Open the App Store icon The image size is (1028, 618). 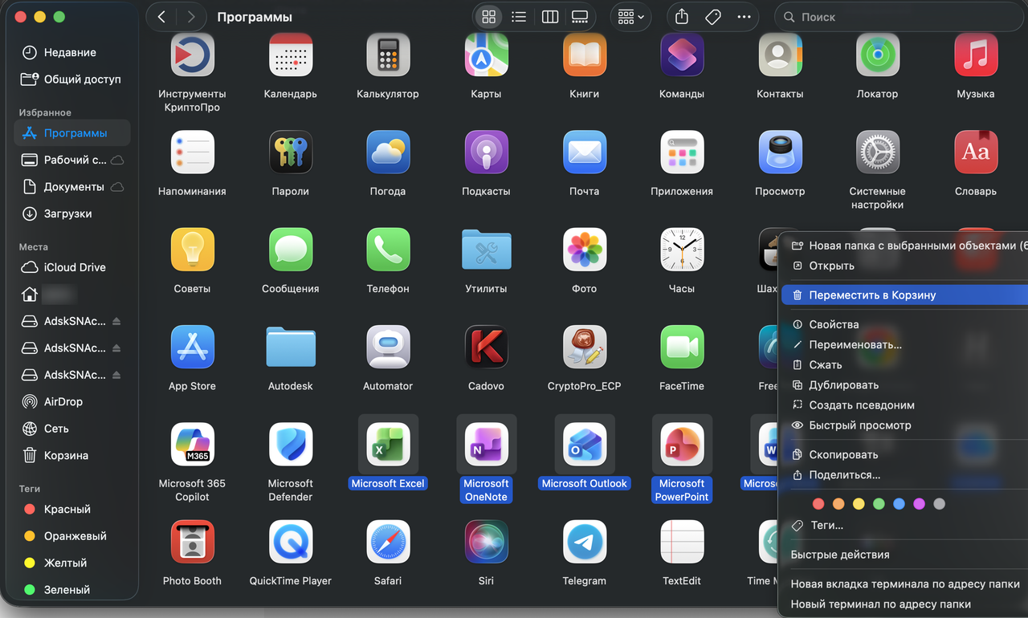coord(192,347)
